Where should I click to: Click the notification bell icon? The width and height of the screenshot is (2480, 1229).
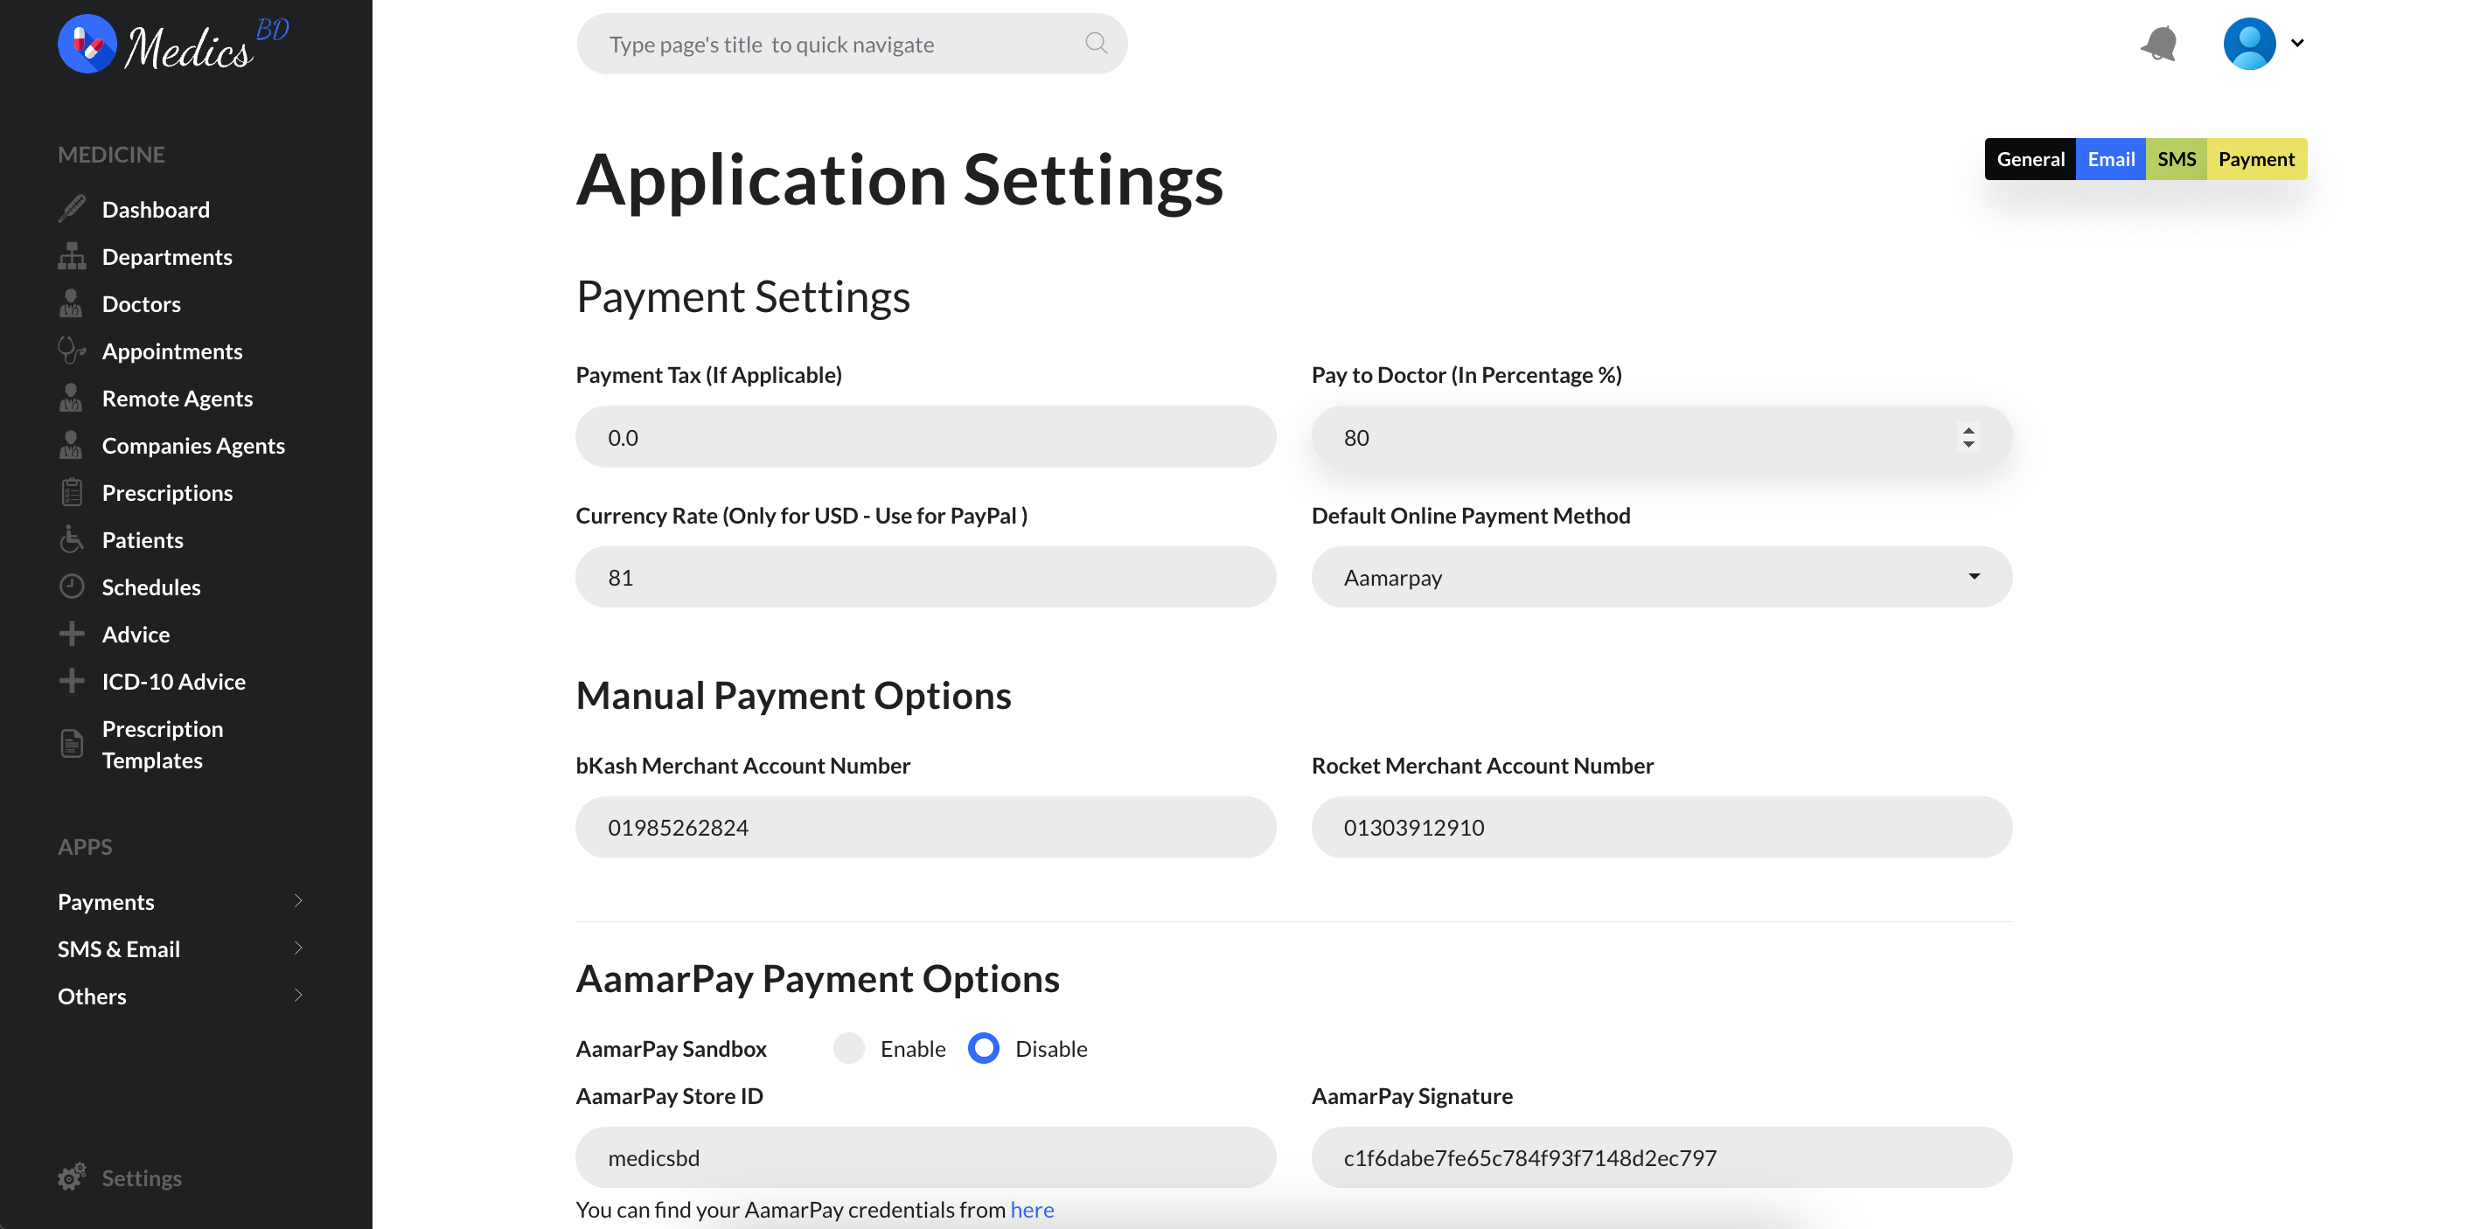[x=2157, y=43]
